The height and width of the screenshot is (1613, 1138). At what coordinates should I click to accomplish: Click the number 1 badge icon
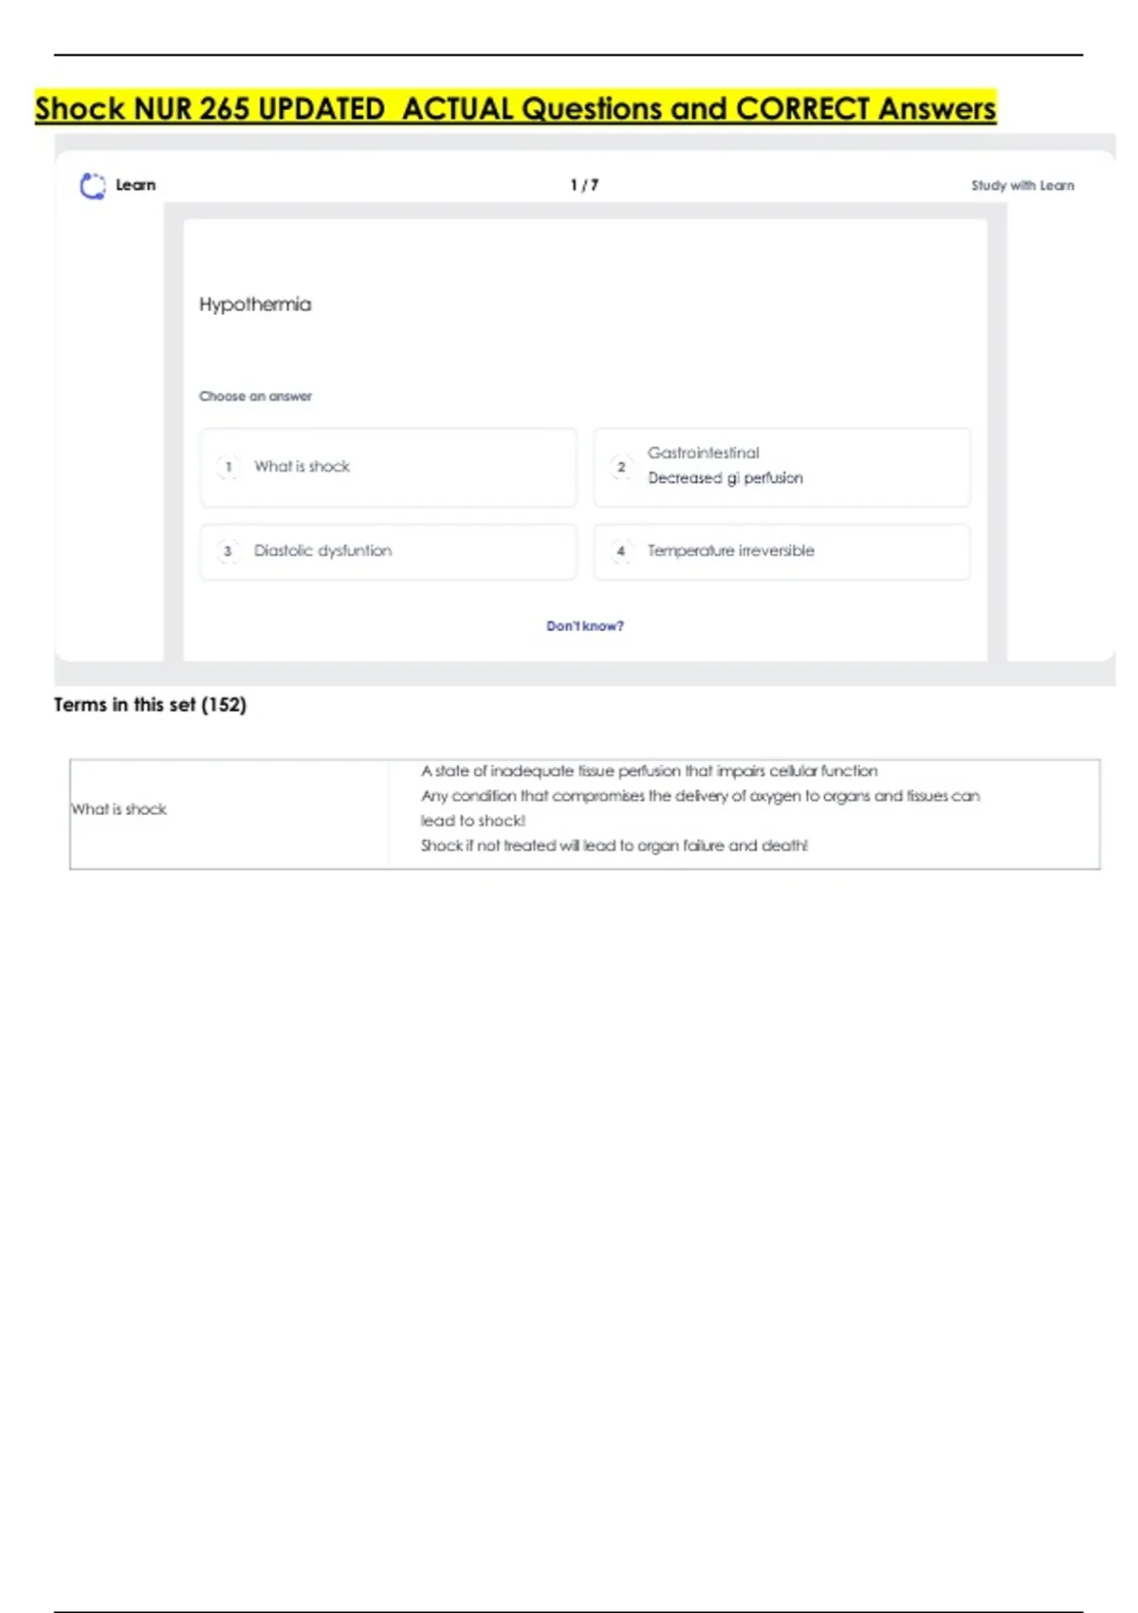pyautogui.click(x=229, y=467)
